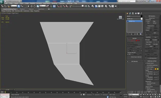Toggle the Full Interactivity checkbox
Screen dimensions: 161x98
[148, 58]
